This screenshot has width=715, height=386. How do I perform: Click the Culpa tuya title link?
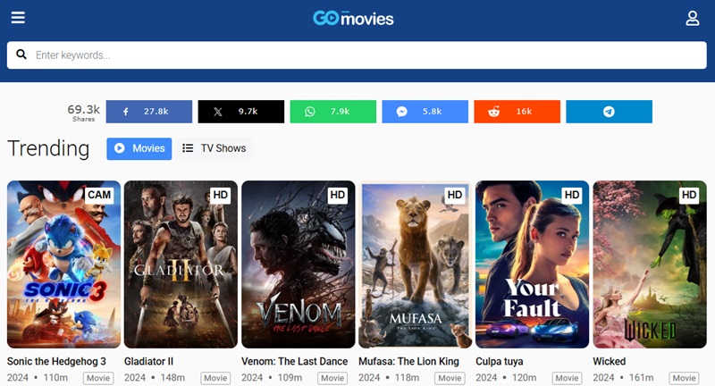500,361
